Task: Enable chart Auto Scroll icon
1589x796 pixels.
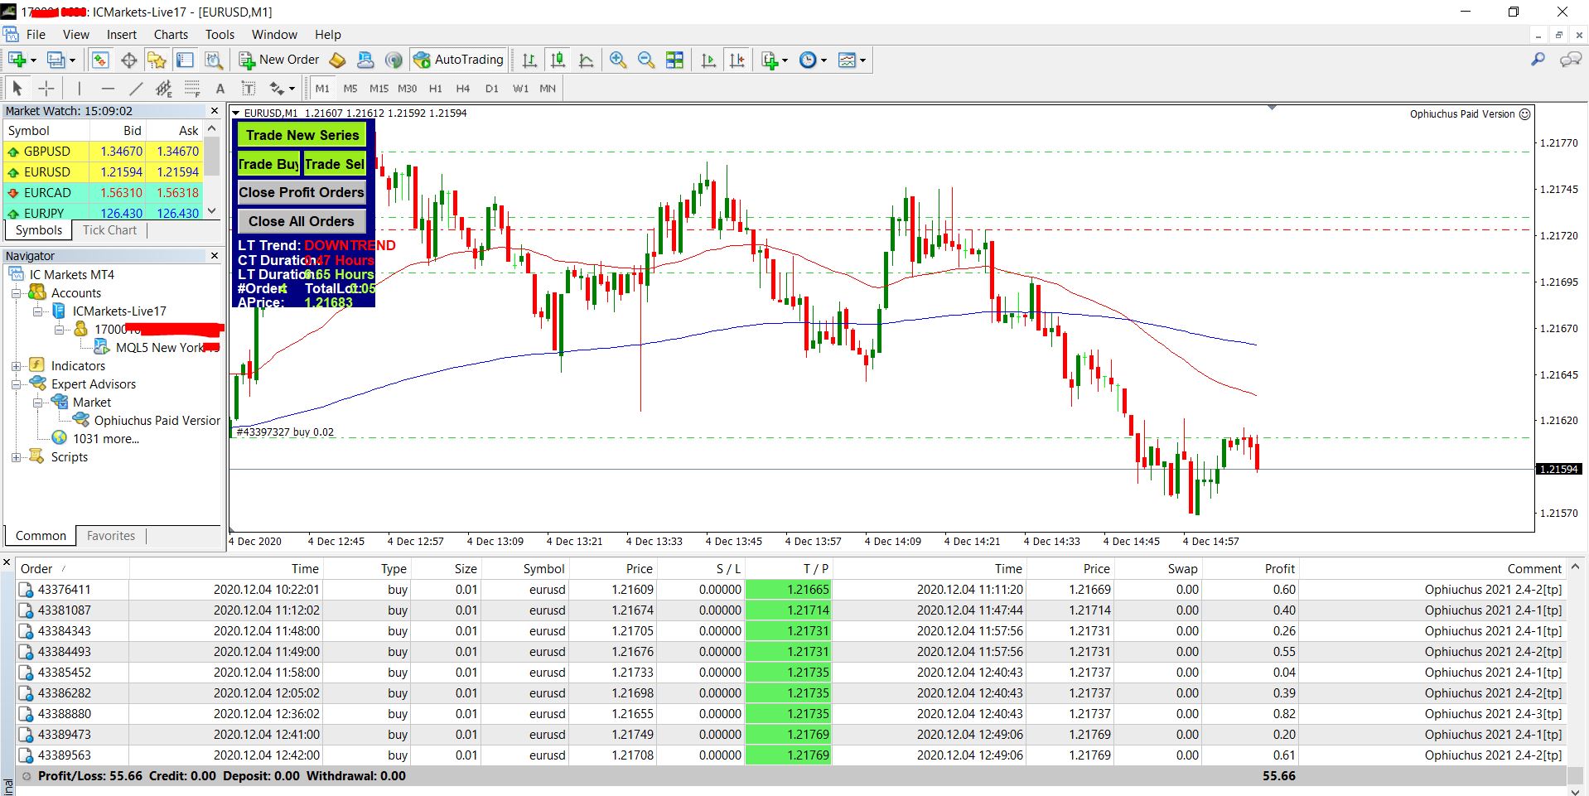Action: (708, 60)
